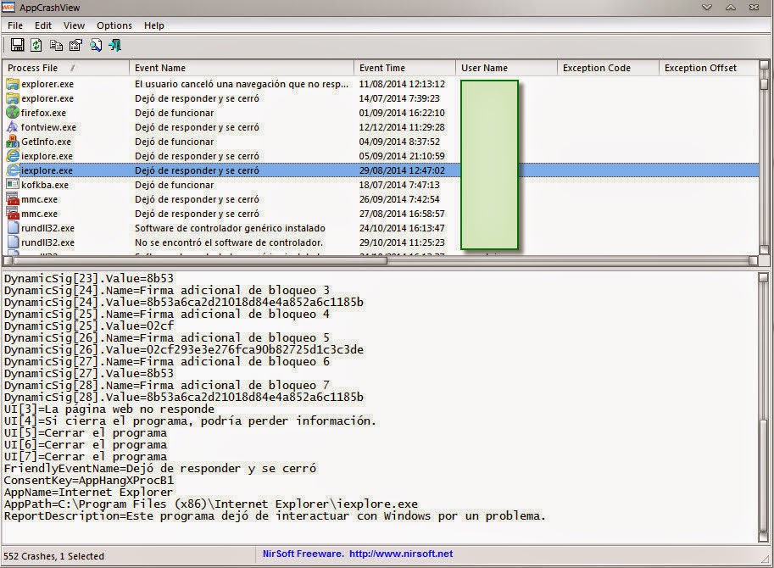Click icon of mmc.exe dated 27/08/2014
Image resolution: width=774 pixels, height=568 pixels.
13,213
